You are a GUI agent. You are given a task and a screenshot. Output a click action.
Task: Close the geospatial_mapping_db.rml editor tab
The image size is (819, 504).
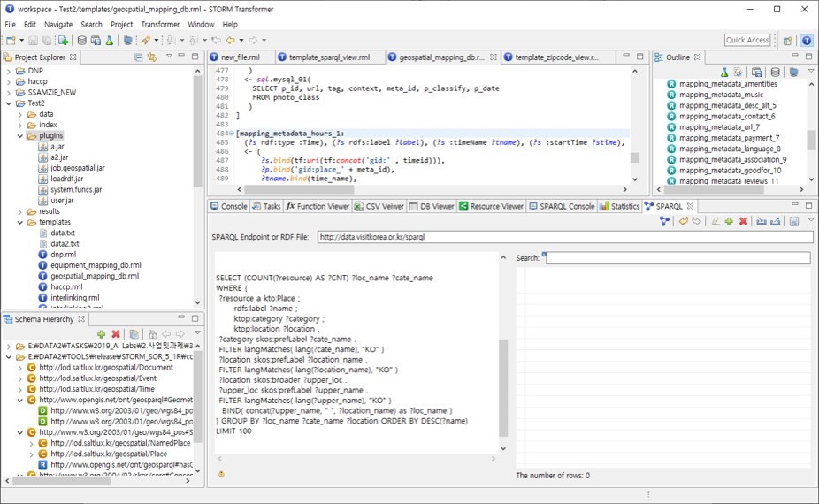493,57
